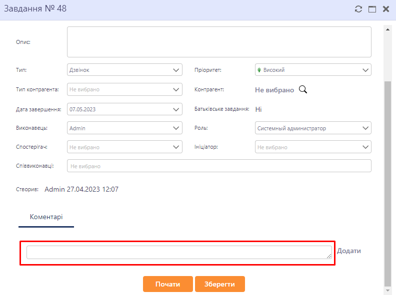Expand the Спостерігач dropdown

124,147
